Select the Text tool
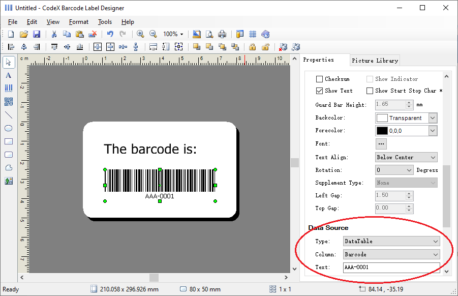Viewport: 458px width, 296px height. pyautogui.click(x=9, y=75)
